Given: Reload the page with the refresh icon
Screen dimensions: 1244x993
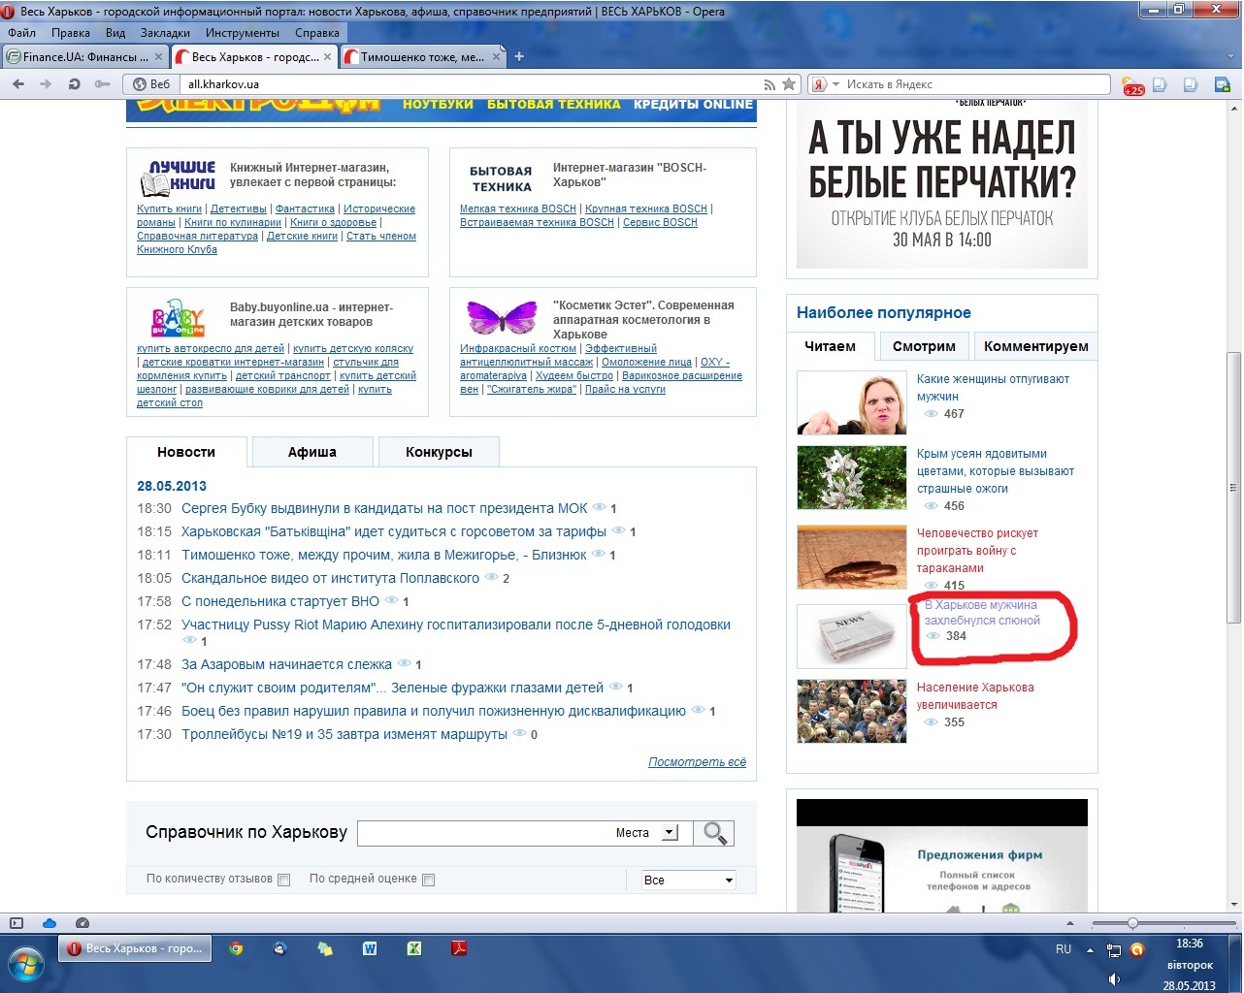Looking at the screenshot, I should coord(74,84).
